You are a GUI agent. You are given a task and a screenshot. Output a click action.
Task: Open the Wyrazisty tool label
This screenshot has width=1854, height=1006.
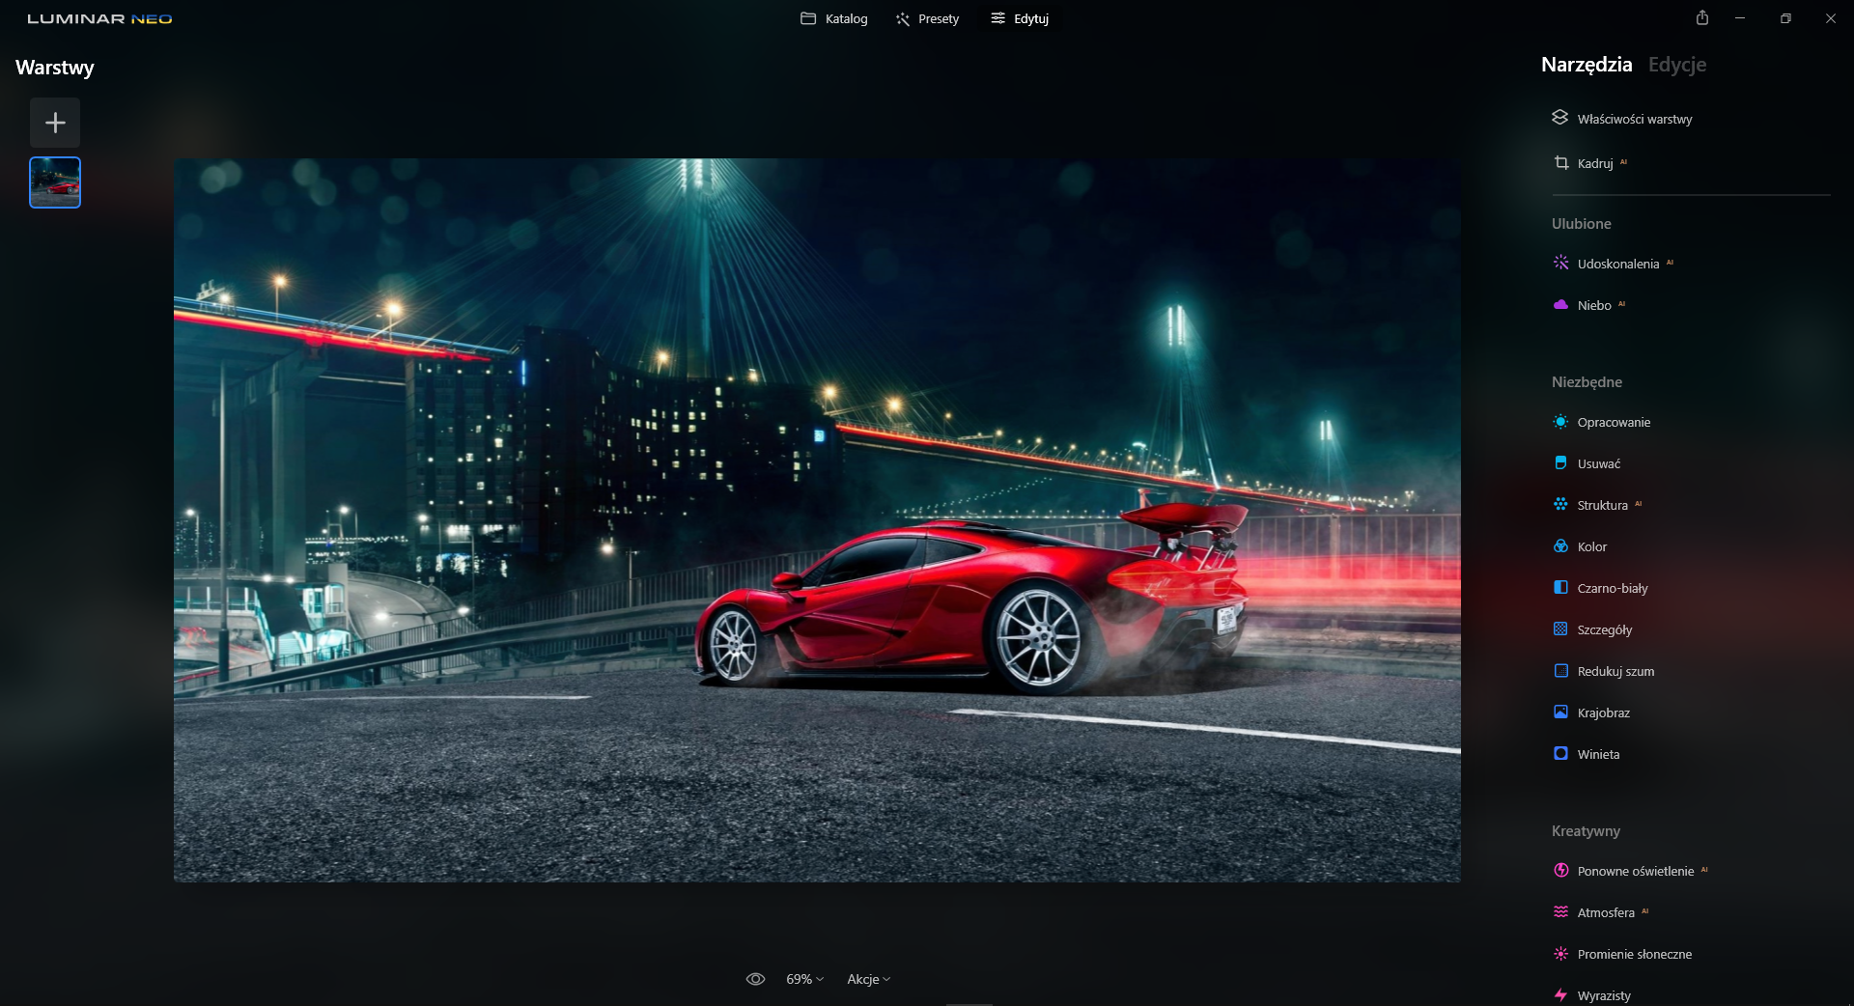(1604, 995)
